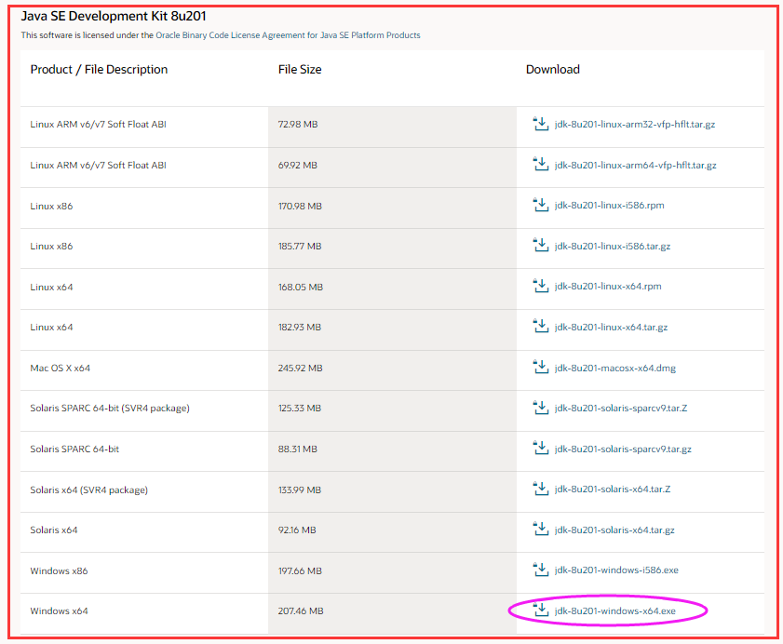This screenshot has height=644, width=783.
Task: Select Solaris SPARC 64-bit (SVR4 package) text
Action: coord(110,408)
